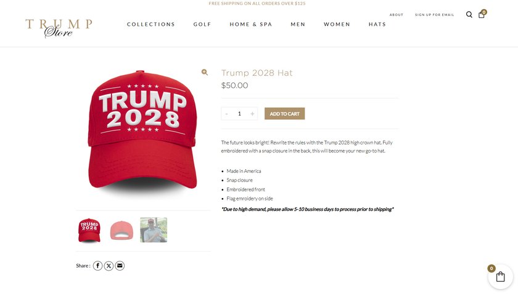Open floating shopping bag button

click(500, 277)
